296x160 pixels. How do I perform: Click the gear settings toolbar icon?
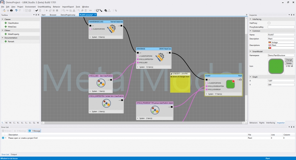pos(106,10)
